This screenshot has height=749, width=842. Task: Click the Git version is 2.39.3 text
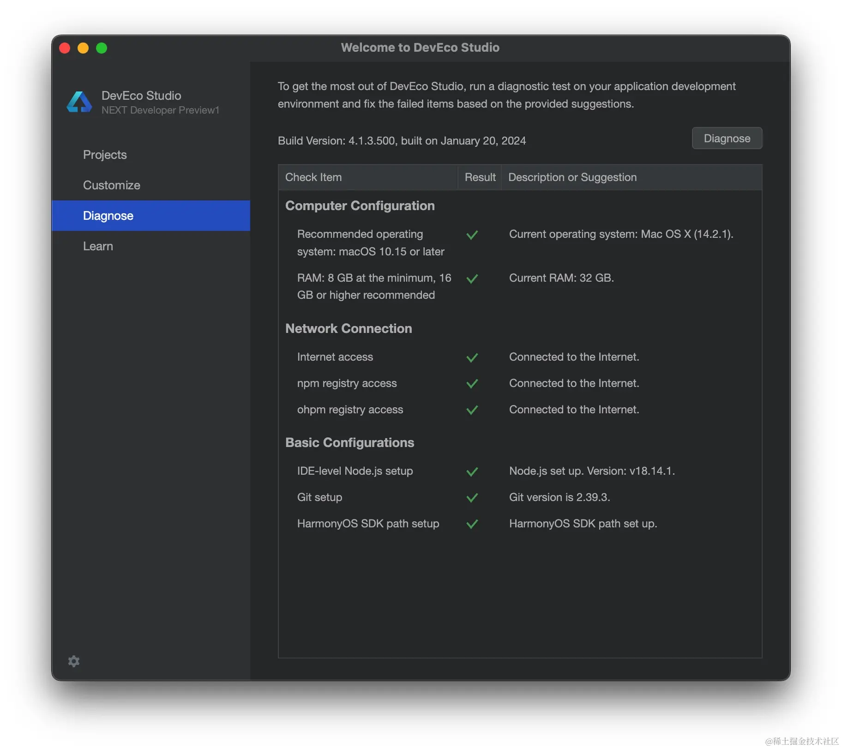coord(560,497)
